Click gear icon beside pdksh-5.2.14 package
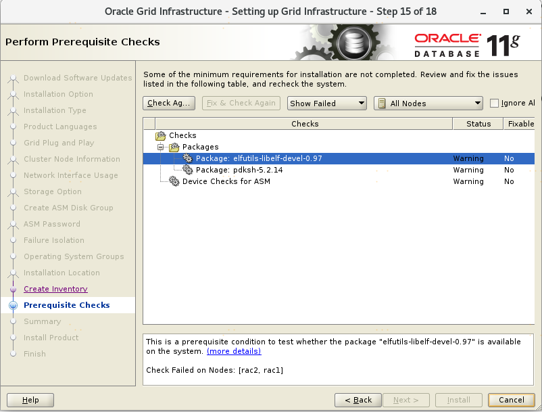Viewport: 542px width, 412px height. tap(188, 170)
